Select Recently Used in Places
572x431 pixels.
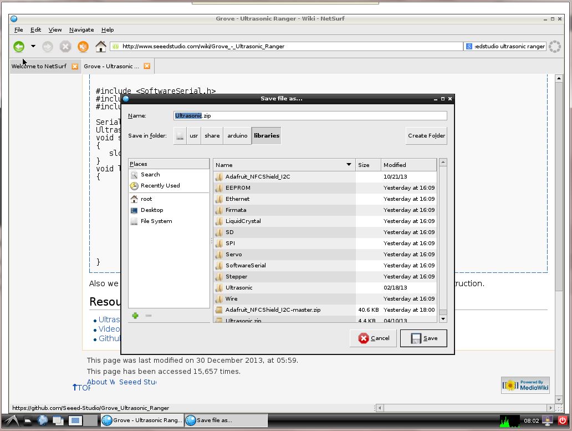[x=169, y=185]
